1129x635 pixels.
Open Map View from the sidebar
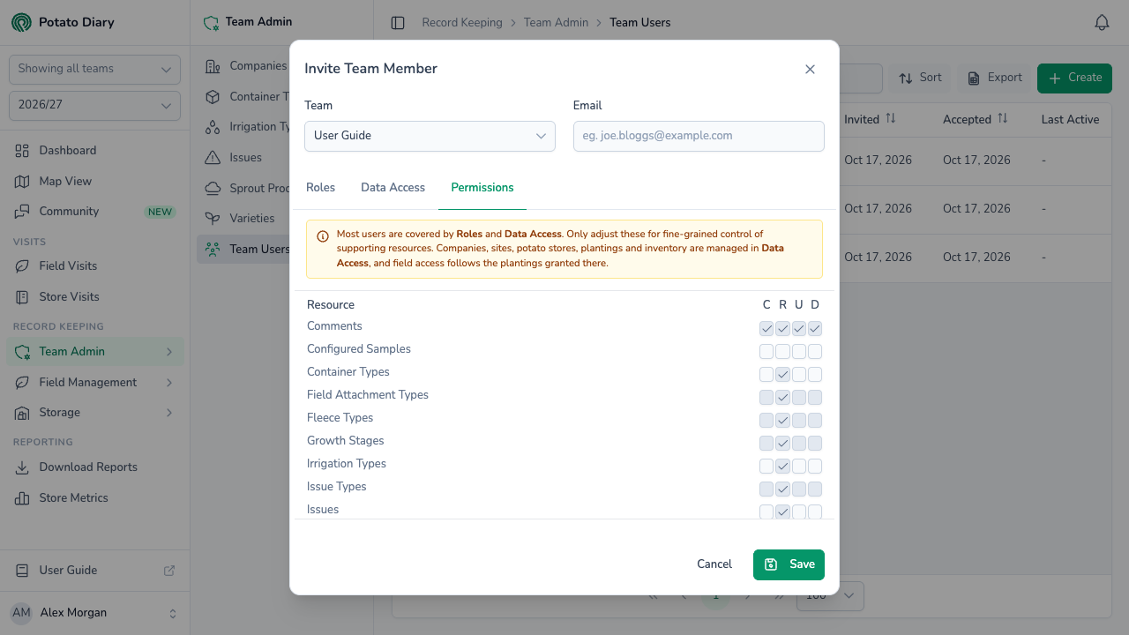[x=94, y=181]
